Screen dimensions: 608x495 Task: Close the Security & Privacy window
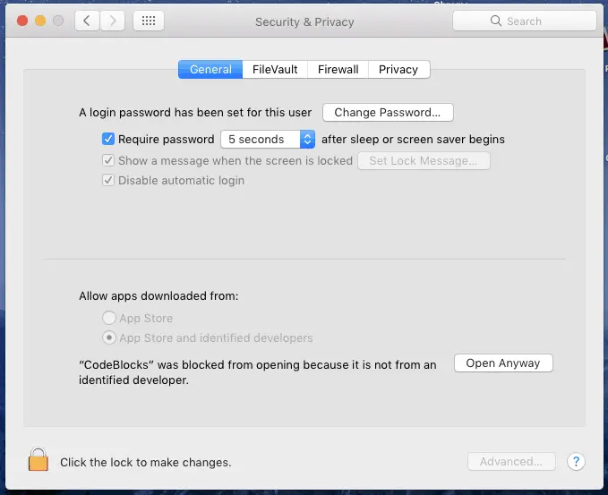click(x=22, y=21)
